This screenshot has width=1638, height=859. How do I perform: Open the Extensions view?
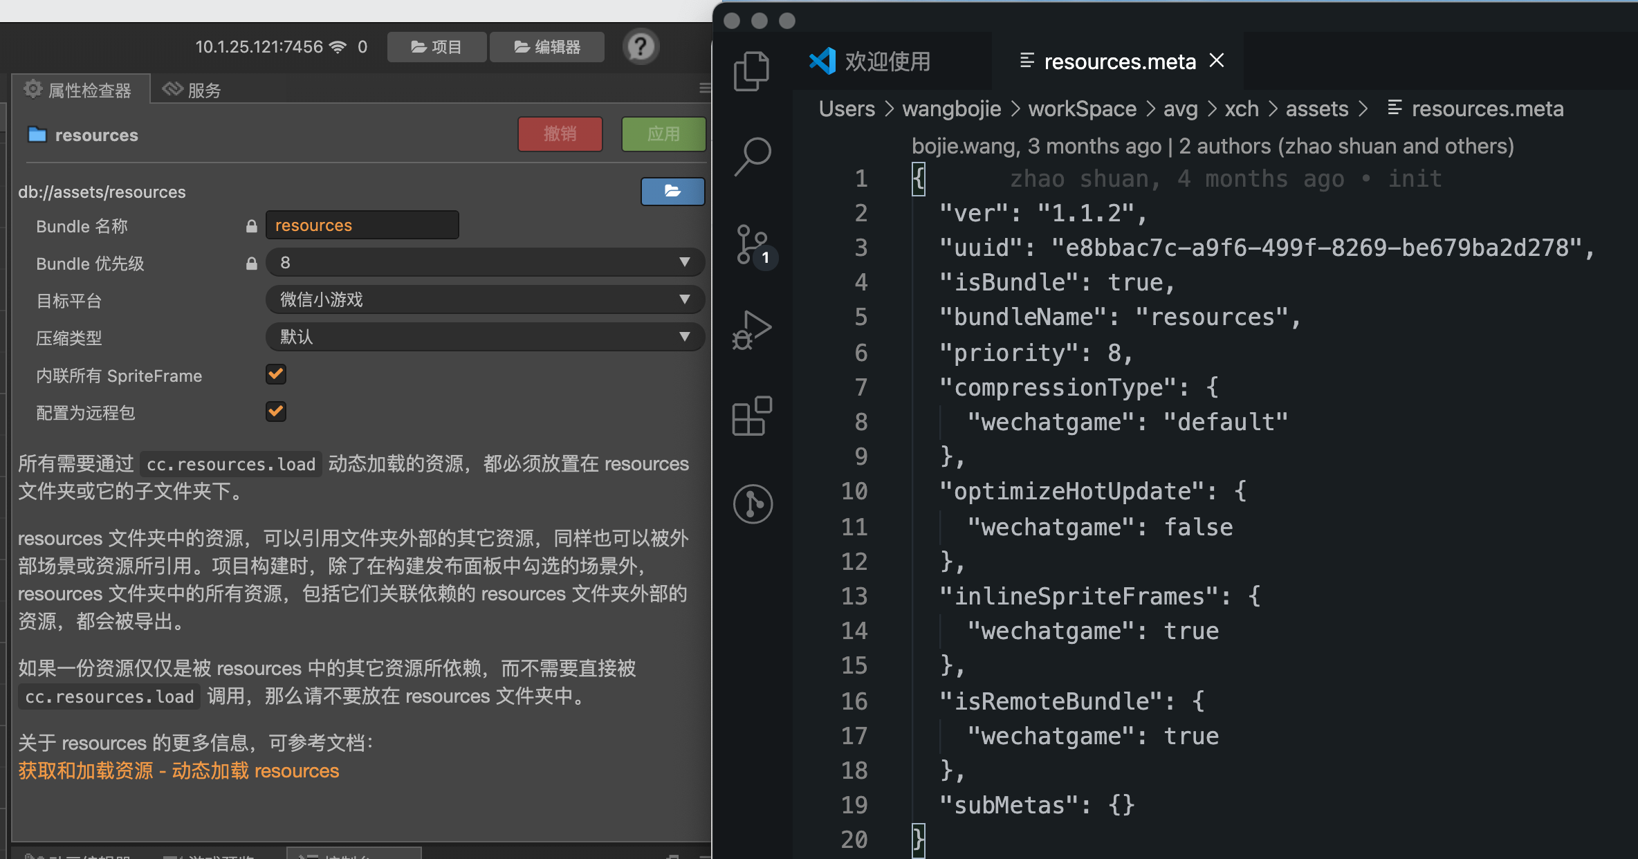click(753, 416)
